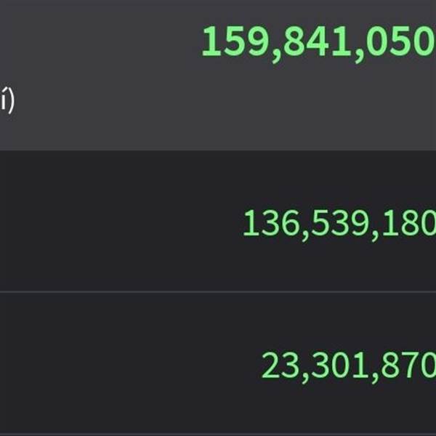Click the divider line between the two rows

(x=218, y=292)
